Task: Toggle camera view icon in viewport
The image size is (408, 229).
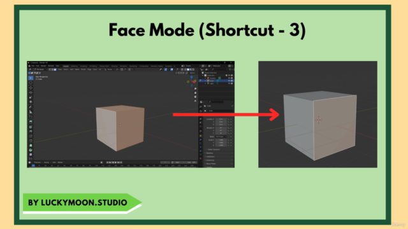Action: pyautogui.click(x=195, y=97)
